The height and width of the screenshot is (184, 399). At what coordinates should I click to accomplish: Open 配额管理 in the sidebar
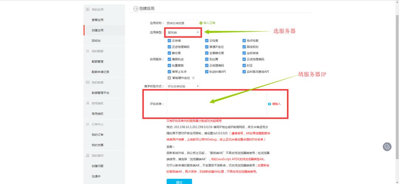[x=98, y=61]
